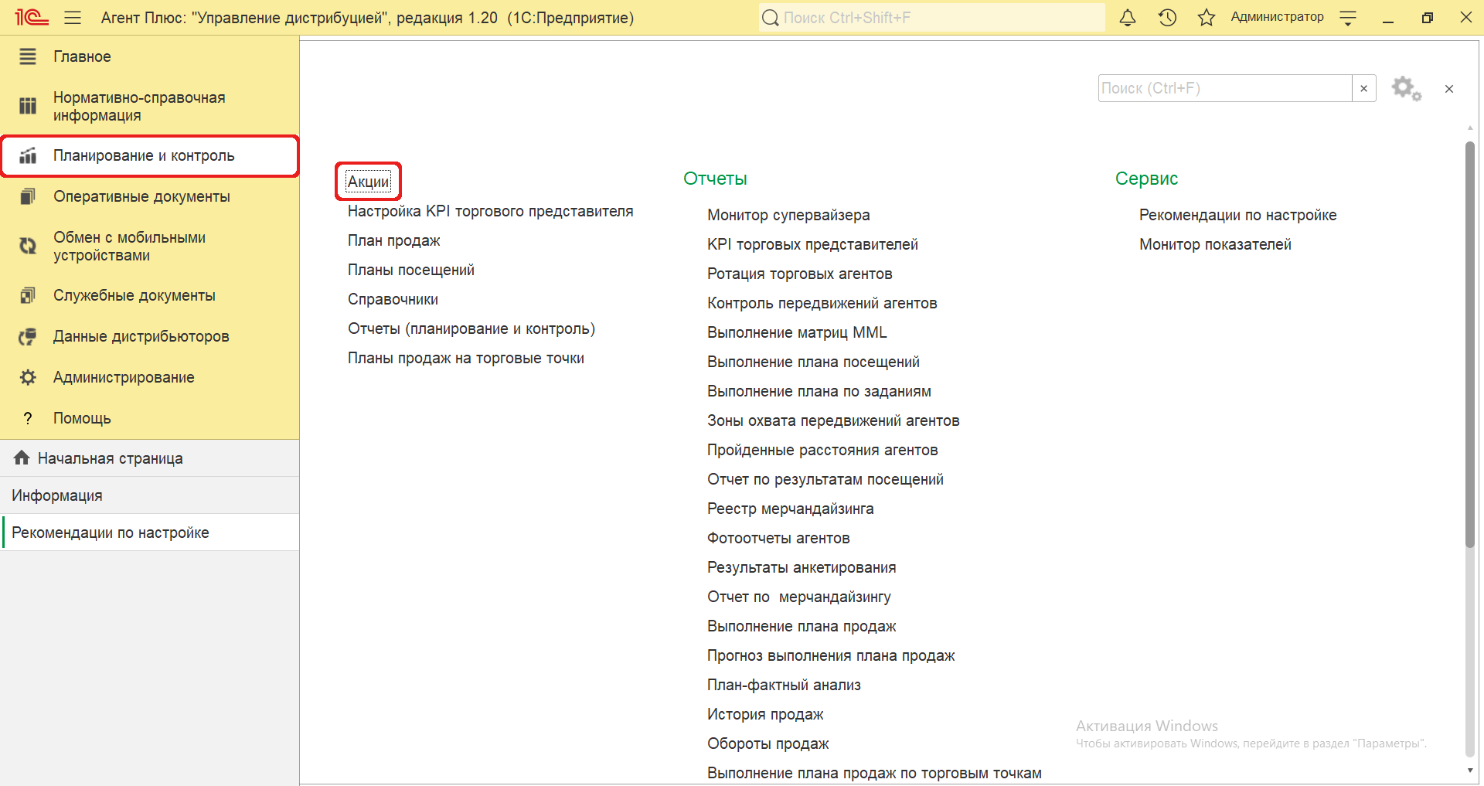Open Оперативные документы section
1484x786 pixels.
(149, 196)
